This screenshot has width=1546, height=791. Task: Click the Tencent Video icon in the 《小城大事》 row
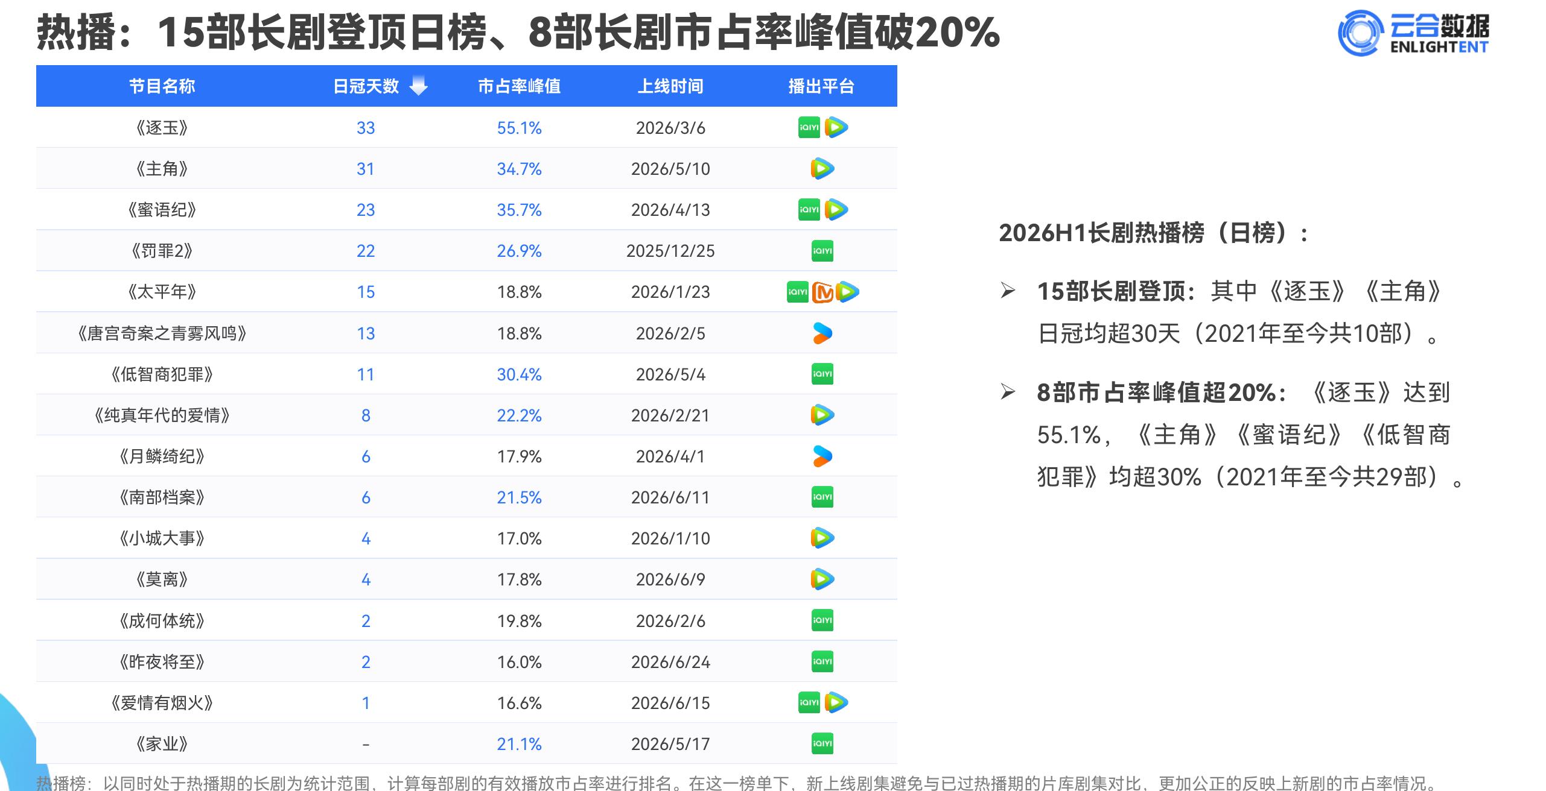coord(822,538)
